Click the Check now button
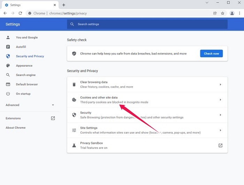The image size is (244, 185). click(211, 53)
